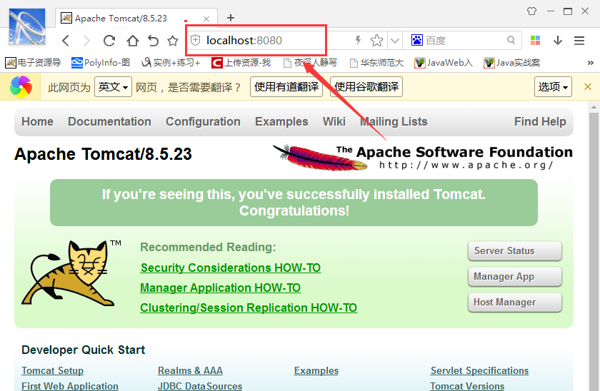Click the undo/restore closed tab icon

[x=153, y=41]
